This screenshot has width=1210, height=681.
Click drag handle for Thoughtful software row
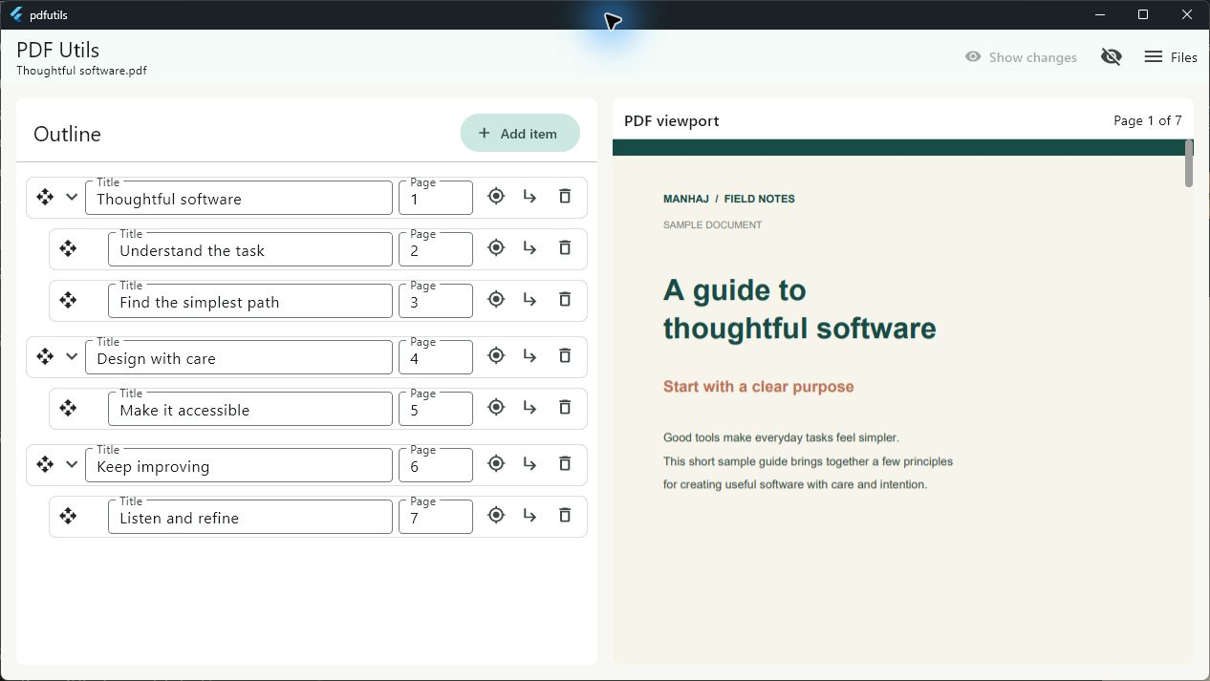point(45,197)
